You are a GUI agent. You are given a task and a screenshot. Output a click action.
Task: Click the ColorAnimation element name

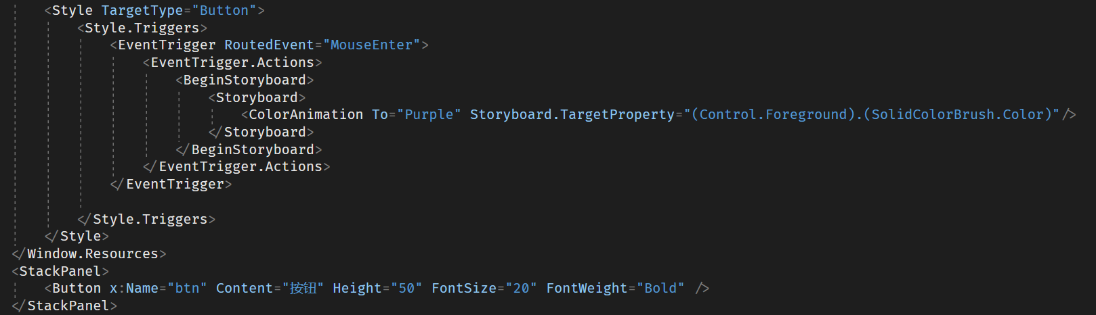[x=305, y=114]
